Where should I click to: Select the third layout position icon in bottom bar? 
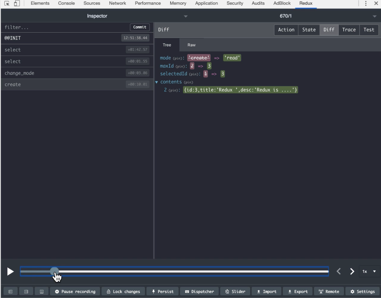(42, 291)
